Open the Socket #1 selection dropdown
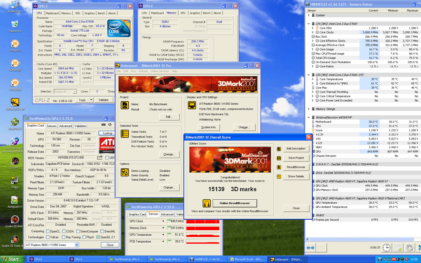The width and height of the screenshot is (421, 263). click(x=74, y=92)
